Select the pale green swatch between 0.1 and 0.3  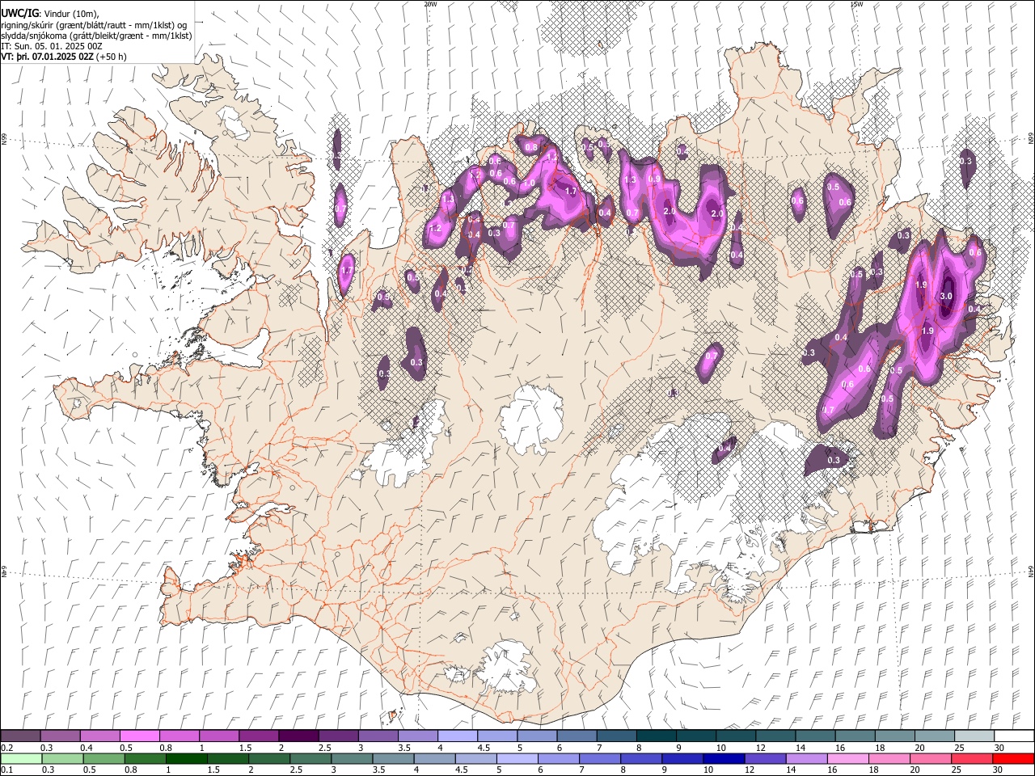21,758
